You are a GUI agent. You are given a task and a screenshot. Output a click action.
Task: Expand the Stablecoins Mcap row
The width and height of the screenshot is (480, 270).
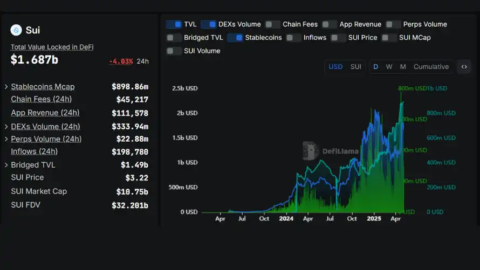[x=6, y=87]
